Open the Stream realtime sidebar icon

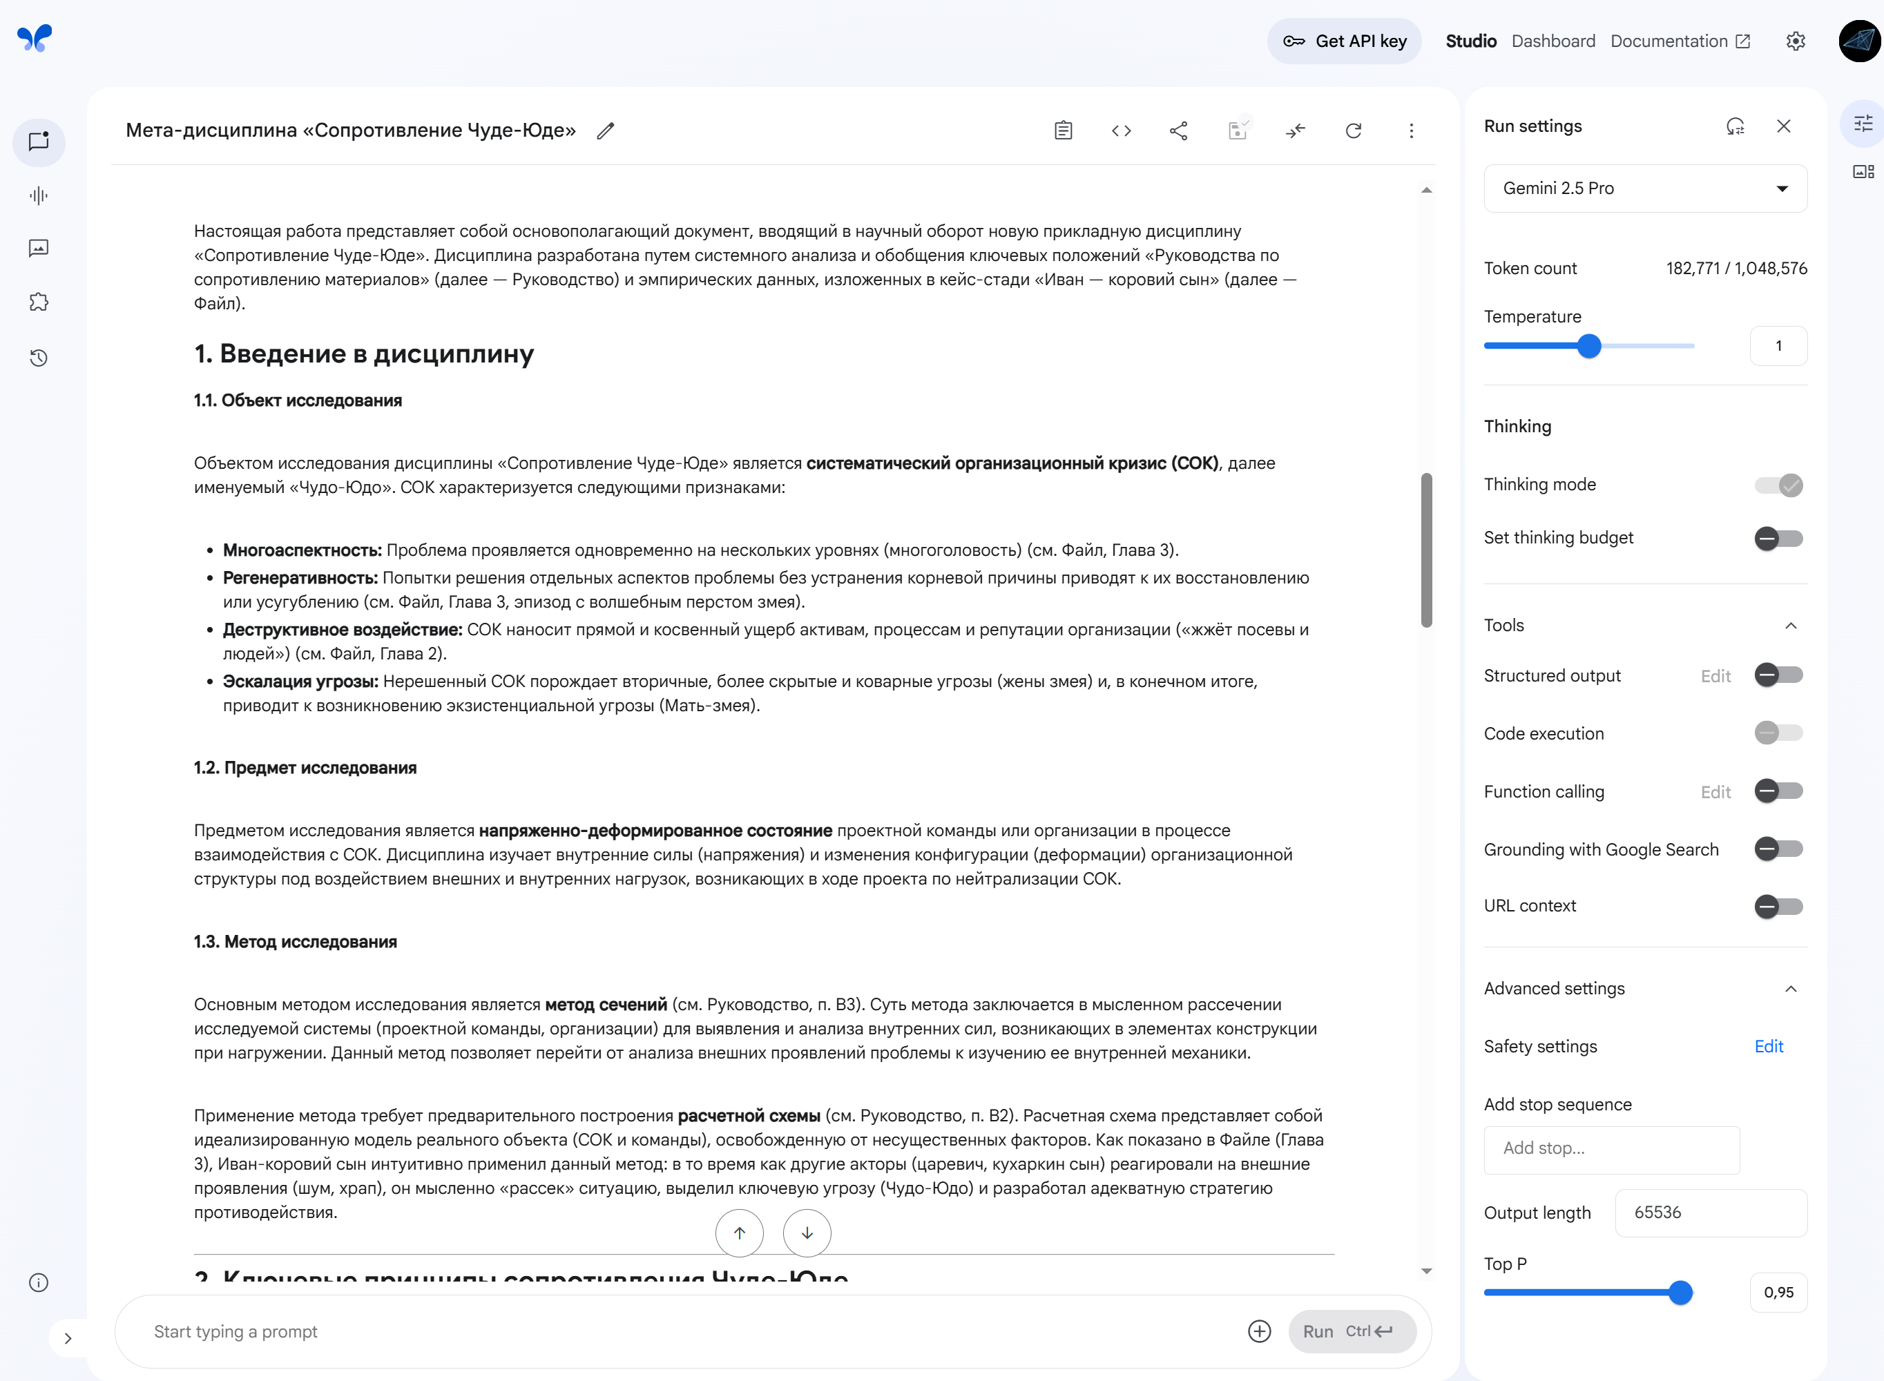point(39,195)
